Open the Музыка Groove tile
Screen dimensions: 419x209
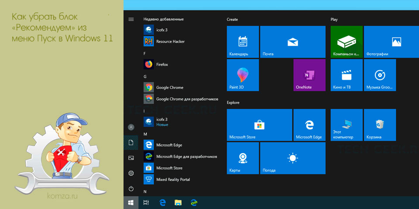380,75
